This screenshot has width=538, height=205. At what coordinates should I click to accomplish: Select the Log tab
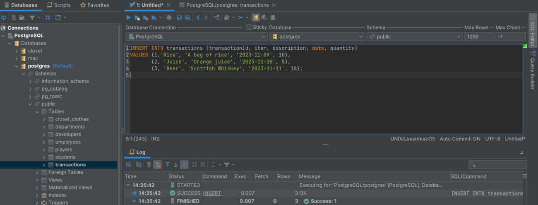[x=137, y=152]
